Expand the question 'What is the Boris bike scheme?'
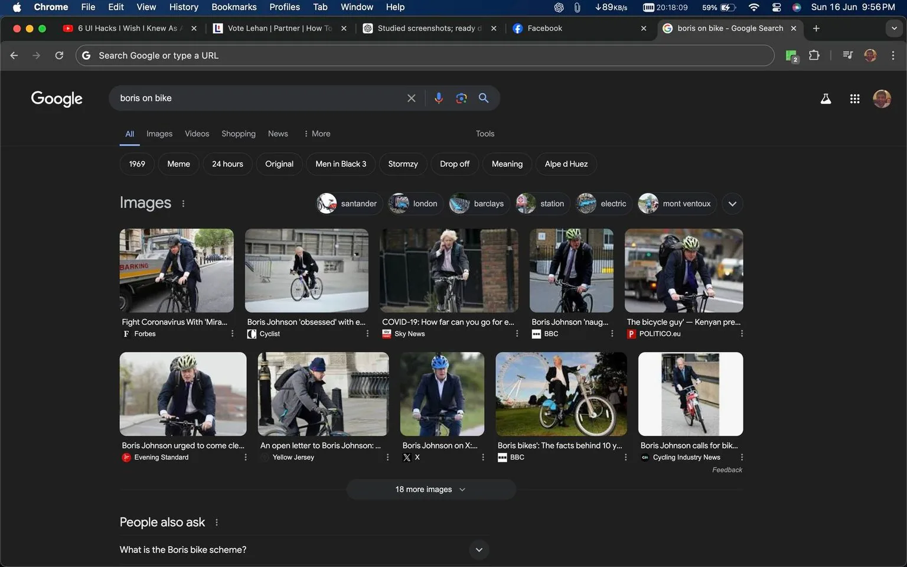The image size is (907, 567). pos(478,549)
